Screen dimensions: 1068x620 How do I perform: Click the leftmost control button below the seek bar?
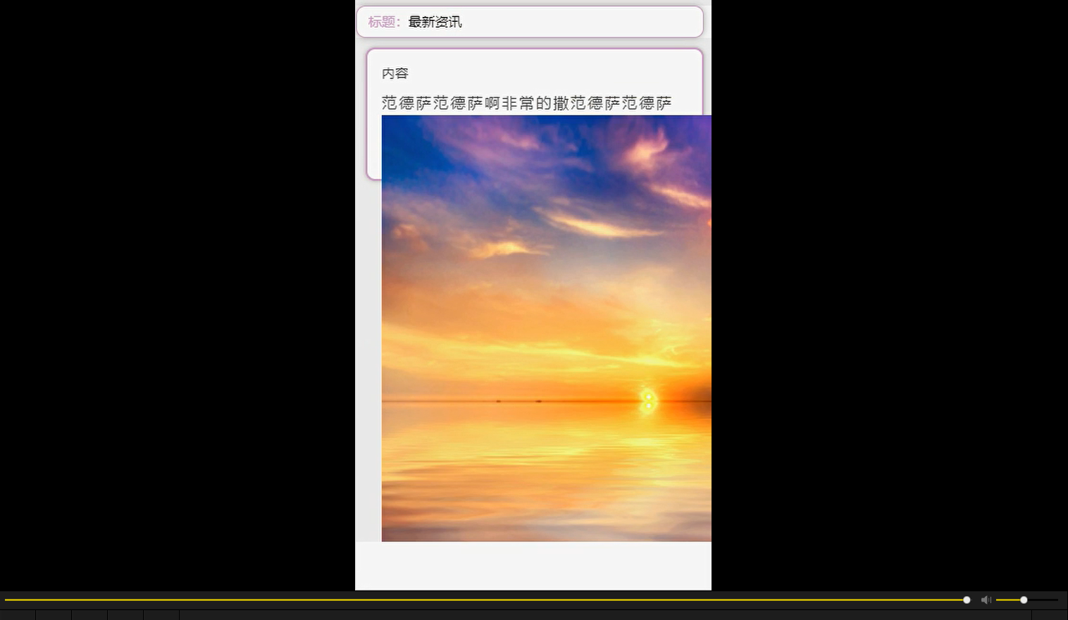point(18,613)
